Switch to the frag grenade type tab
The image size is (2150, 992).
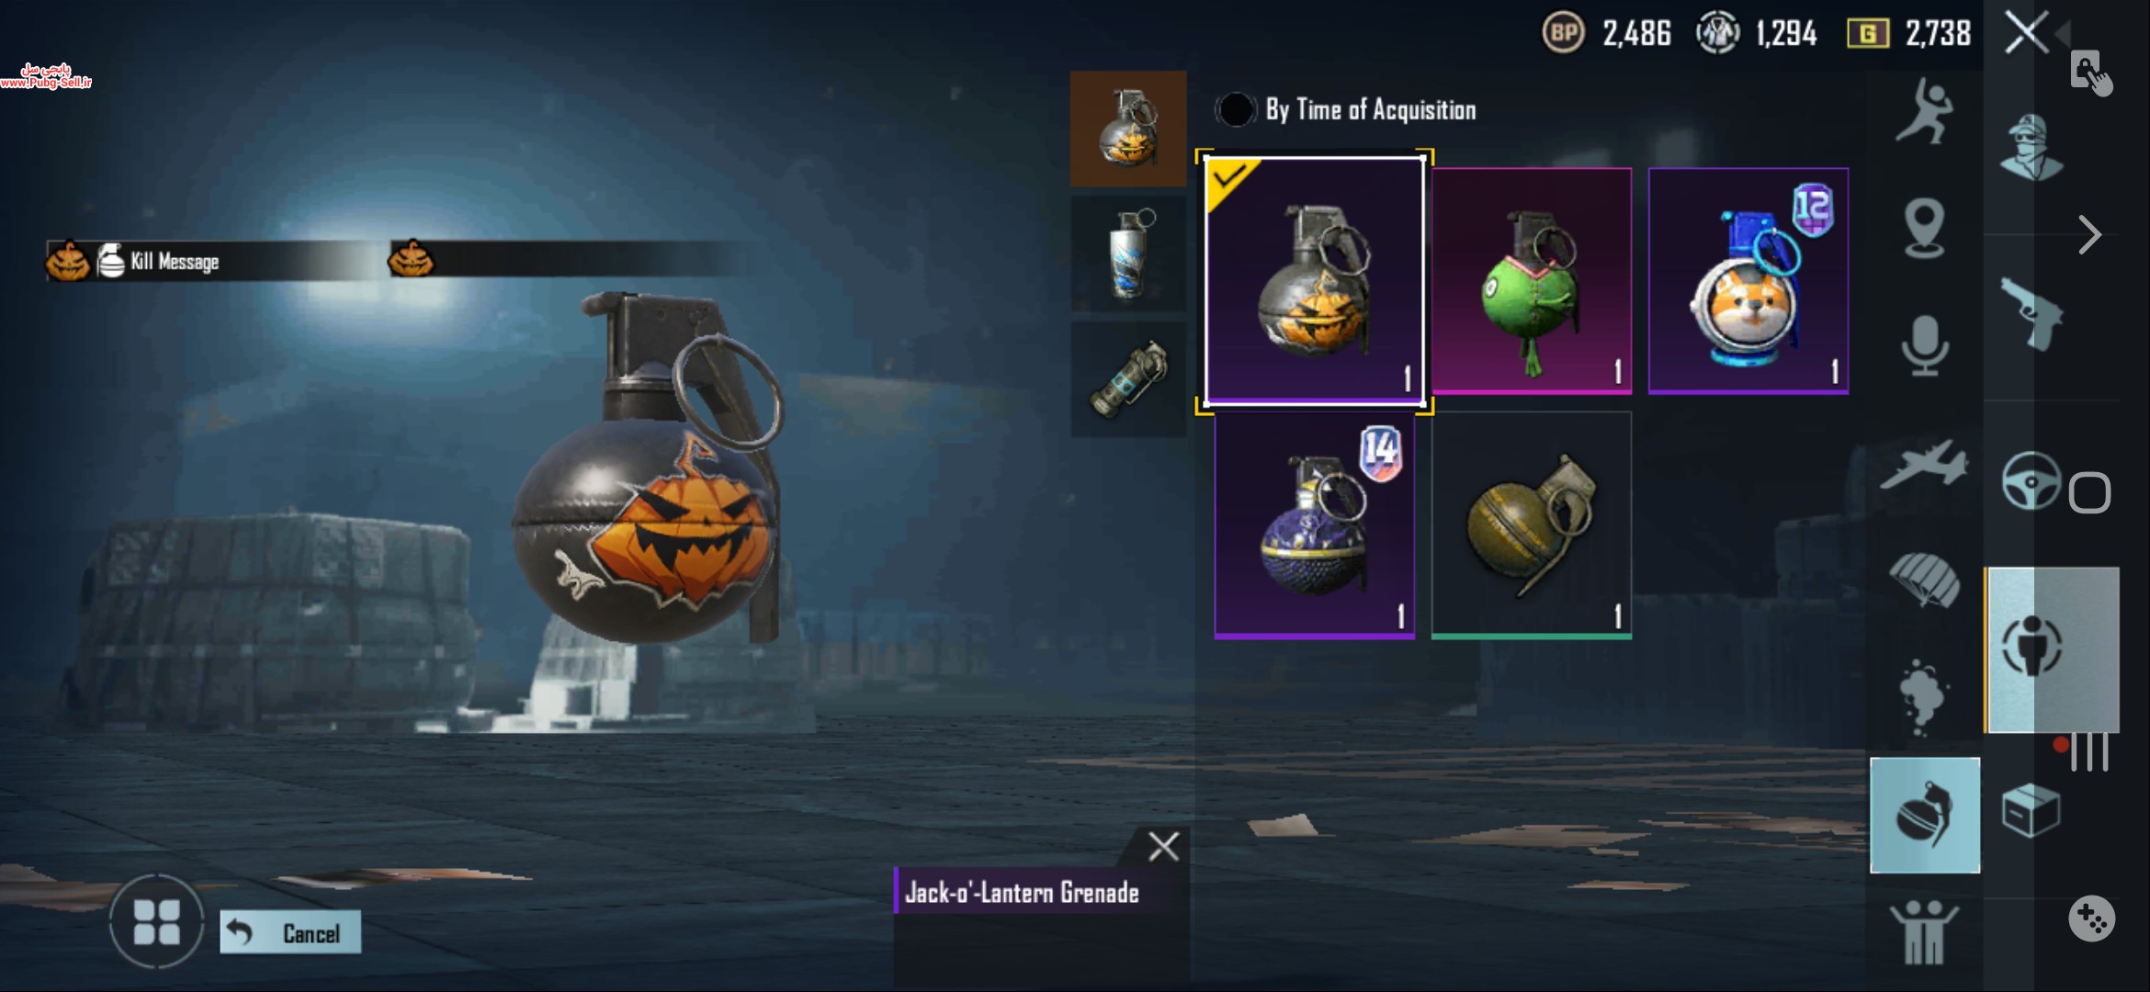[1128, 129]
